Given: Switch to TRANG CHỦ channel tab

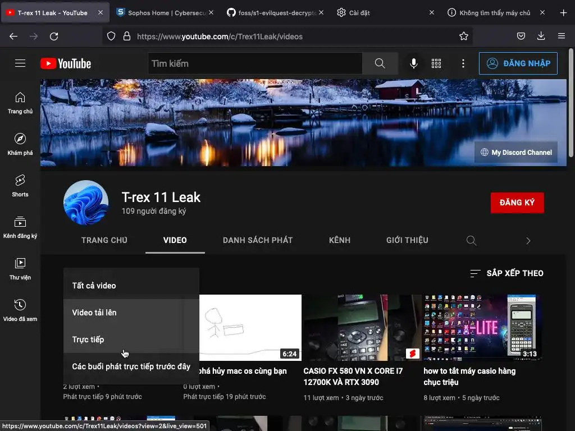Looking at the screenshot, I should pyautogui.click(x=104, y=240).
